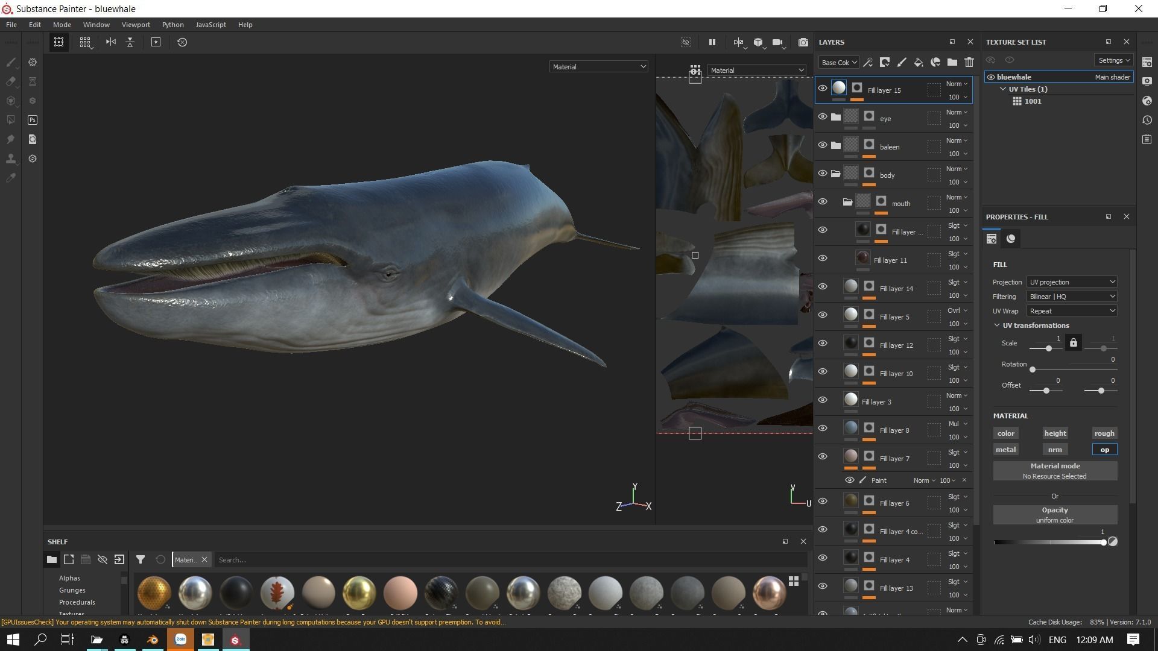
Task: Click the Photoshop export icon
Action: tap(33, 120)
